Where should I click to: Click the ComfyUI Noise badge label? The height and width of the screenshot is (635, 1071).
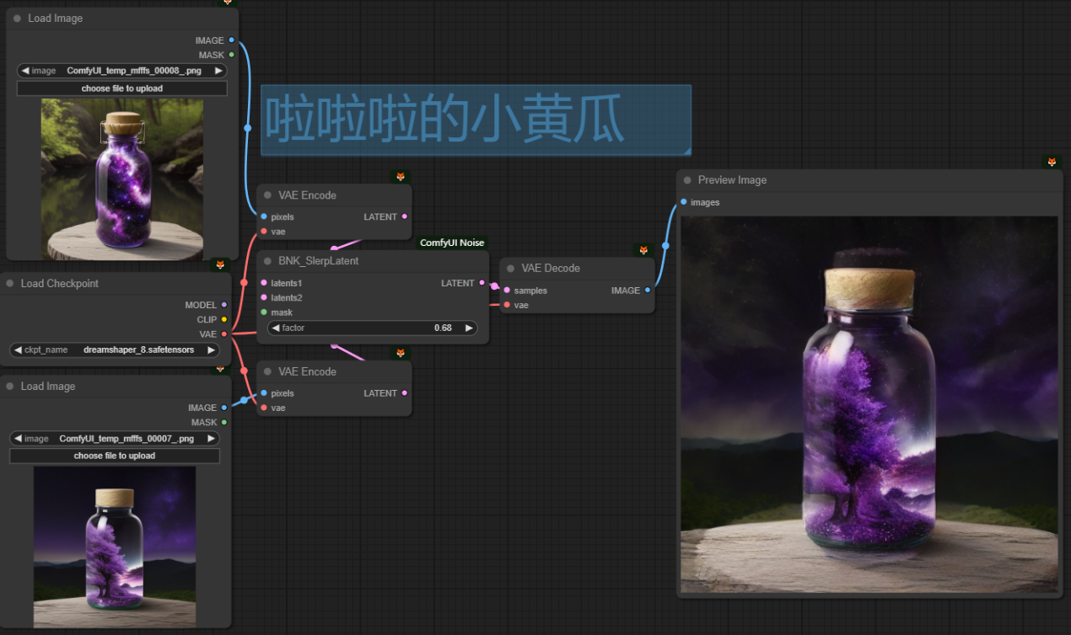tap(453, 243)
